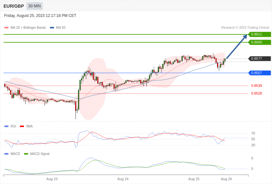This screenshot has height=184, width=272.
Task: Click the Aug 24 date axis label
Action: click(123, 179)
